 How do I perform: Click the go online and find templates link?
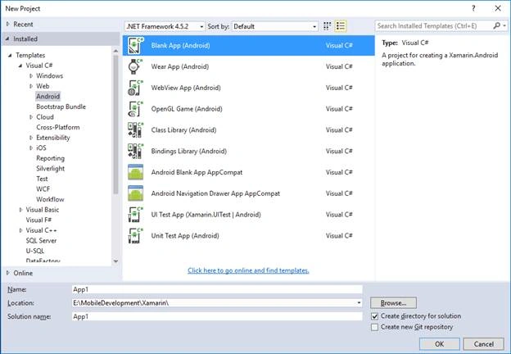(248, 270)
